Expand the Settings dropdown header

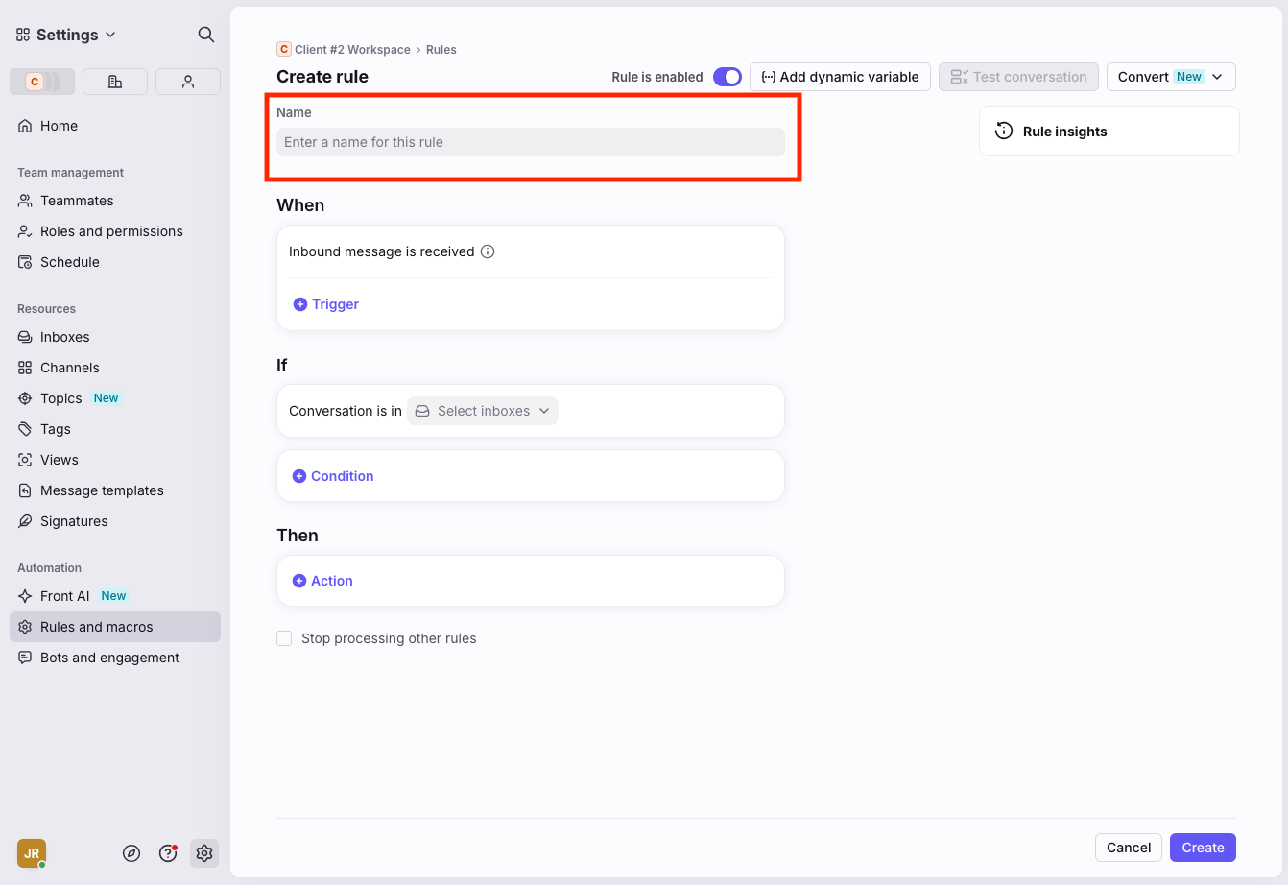[x=66, y=35]
